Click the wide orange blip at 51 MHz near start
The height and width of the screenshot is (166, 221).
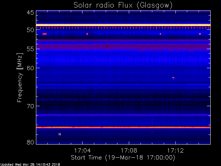[x=45, y=34]
